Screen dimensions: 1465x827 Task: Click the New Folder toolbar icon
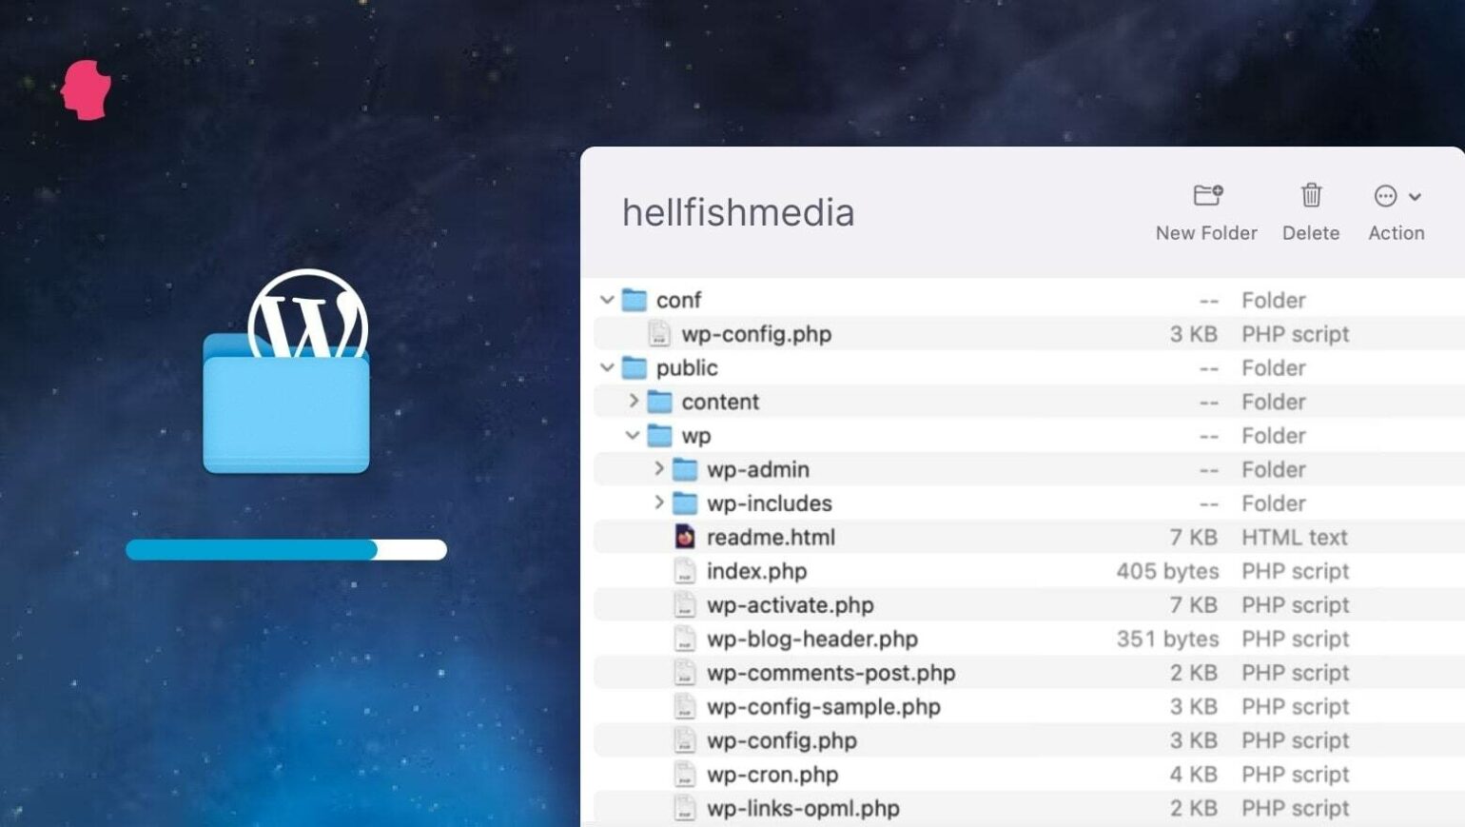(x=1207, y=195)
